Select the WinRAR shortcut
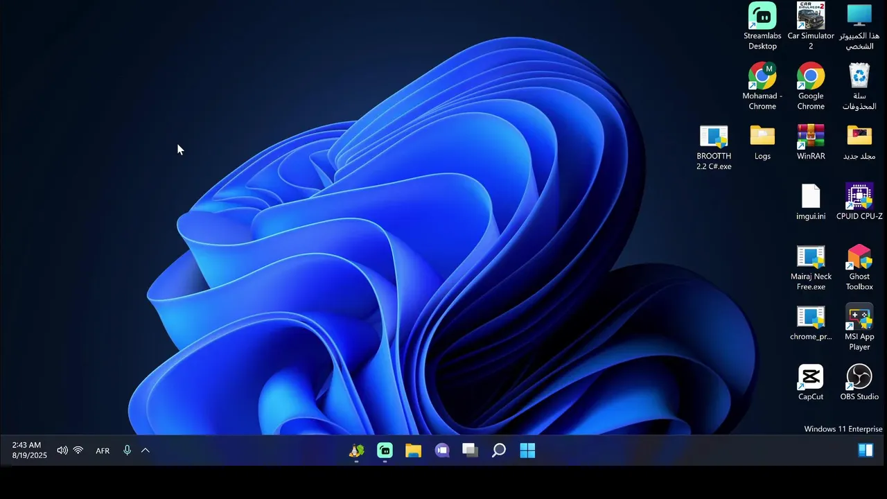The image size is (887, 499). 811,142
